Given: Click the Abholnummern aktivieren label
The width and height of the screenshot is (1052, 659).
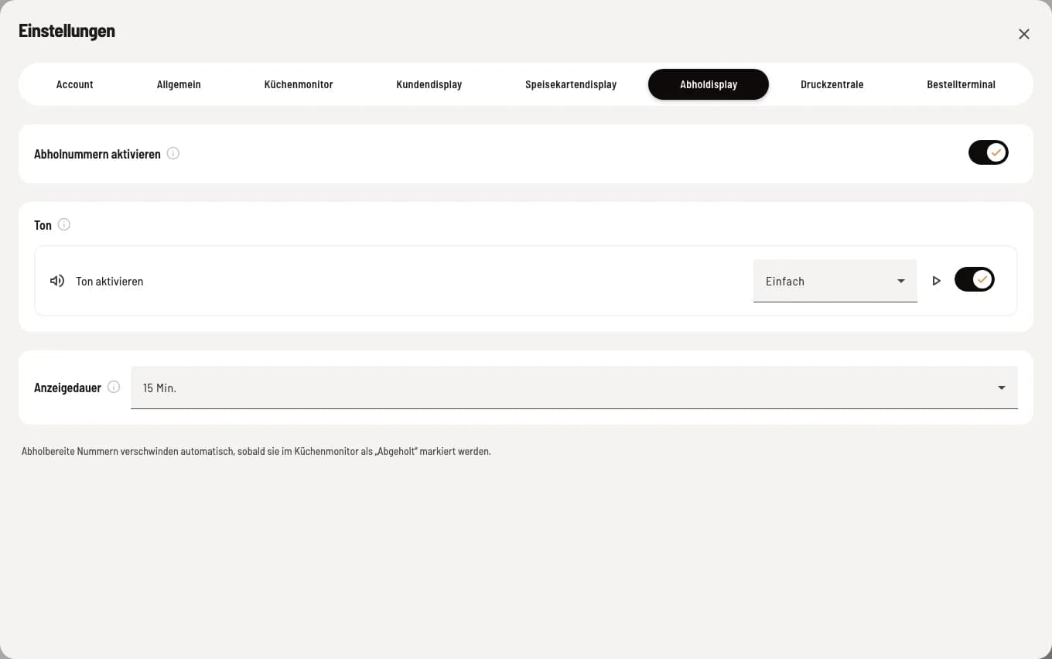Looking at the screenshot, I should 97,154.
